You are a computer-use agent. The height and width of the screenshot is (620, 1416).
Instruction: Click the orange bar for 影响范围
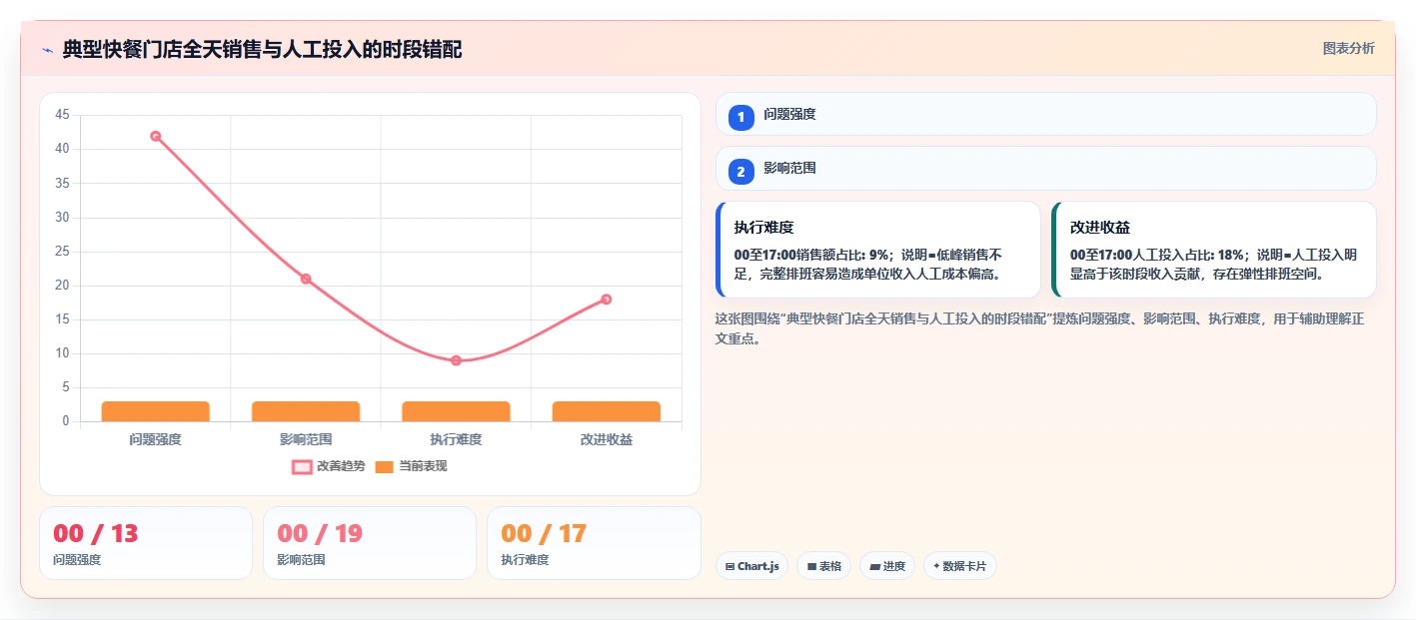306,411
